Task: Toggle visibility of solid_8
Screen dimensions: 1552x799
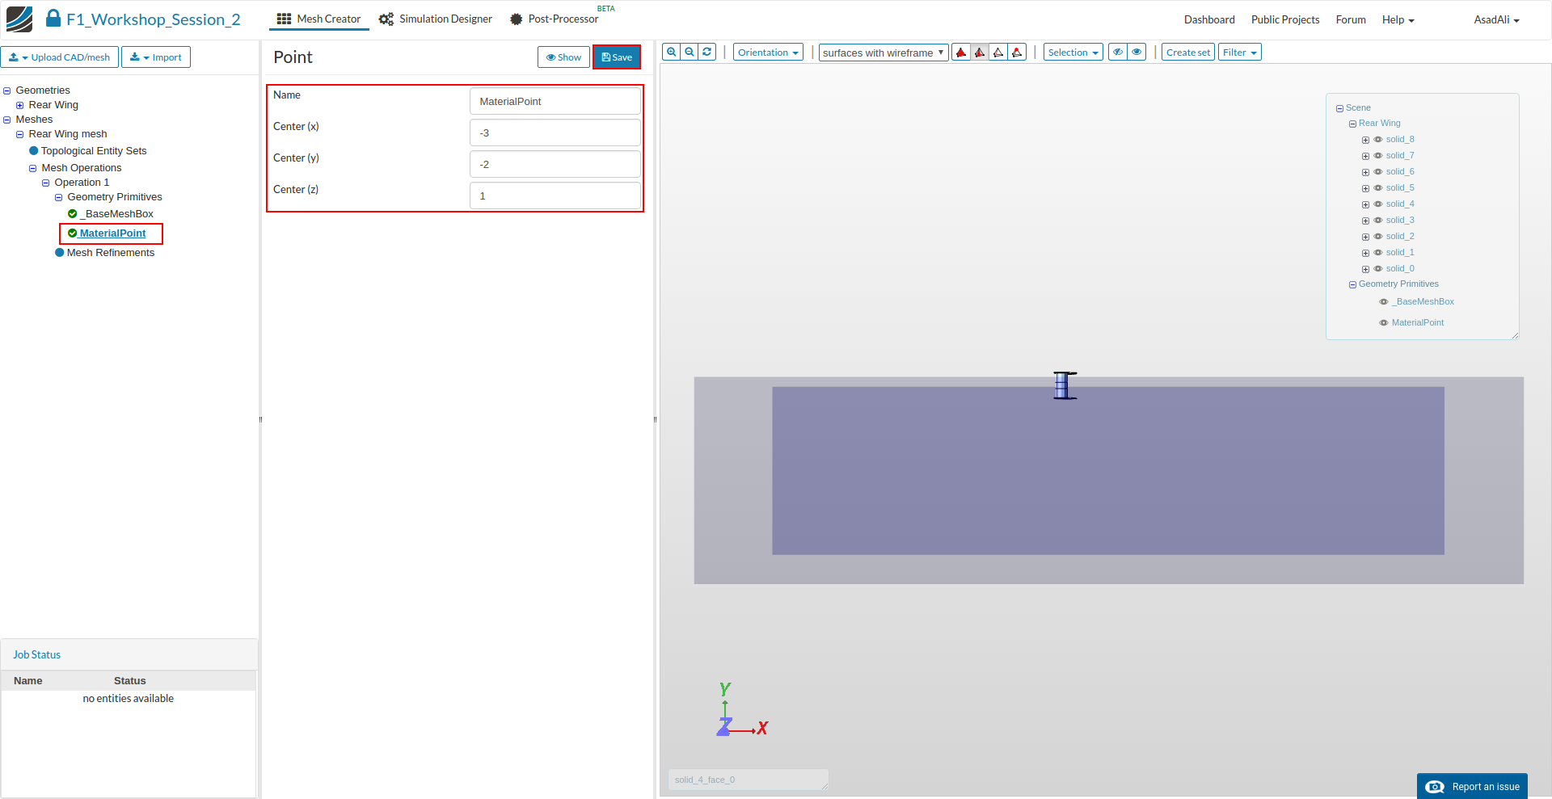Action: pyautogui.click(x=1378, y=140)
